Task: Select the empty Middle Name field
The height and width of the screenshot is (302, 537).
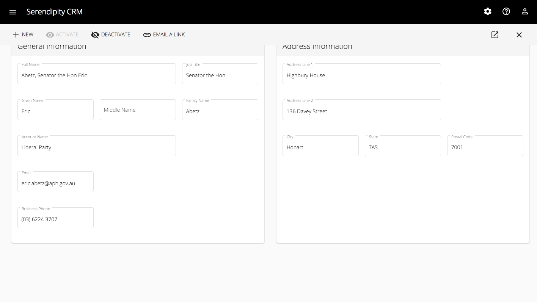Action: coord(138,110)
